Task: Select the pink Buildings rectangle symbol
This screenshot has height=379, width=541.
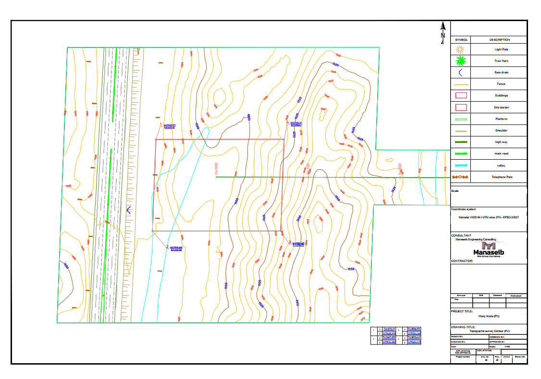Action: pyautogui.click(x=460, y=95)
